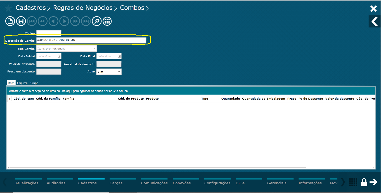
Task: Sort by Quantidade da Embalagem column
Action: point(264,99)
